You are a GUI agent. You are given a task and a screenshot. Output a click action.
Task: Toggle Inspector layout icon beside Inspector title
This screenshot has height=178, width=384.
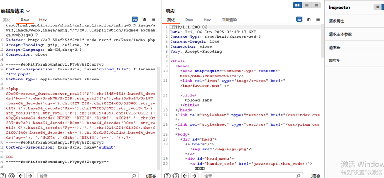[x=377, y=7]
